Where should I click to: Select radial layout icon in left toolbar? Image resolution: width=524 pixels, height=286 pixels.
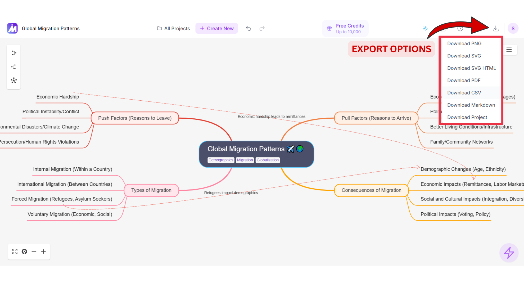pyautogui.click(x=14, y=81)
